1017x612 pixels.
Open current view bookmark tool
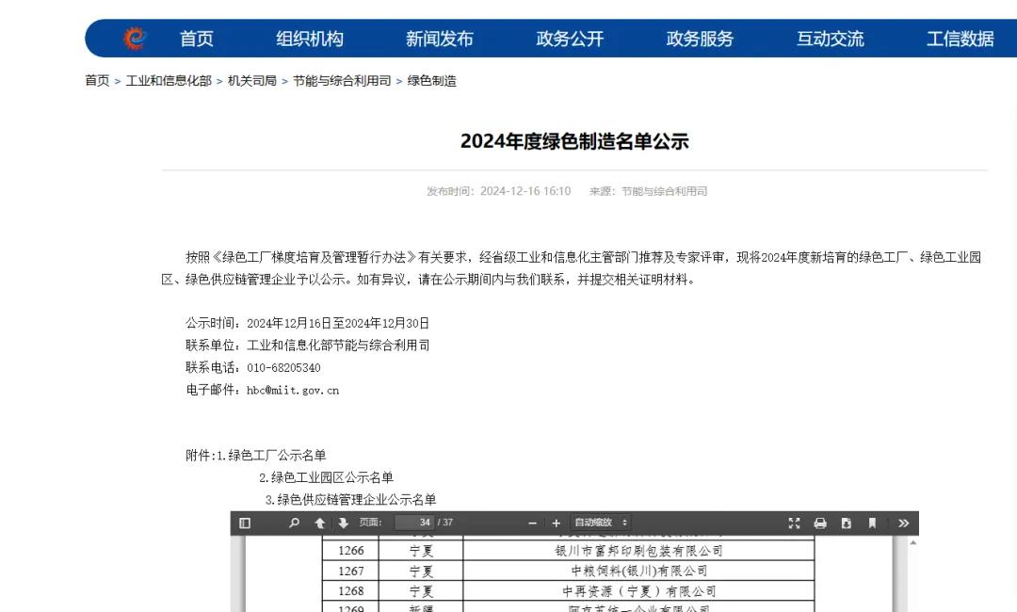[872, 523]
